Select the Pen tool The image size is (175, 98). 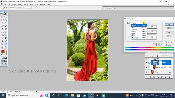[x=2, y=41]
